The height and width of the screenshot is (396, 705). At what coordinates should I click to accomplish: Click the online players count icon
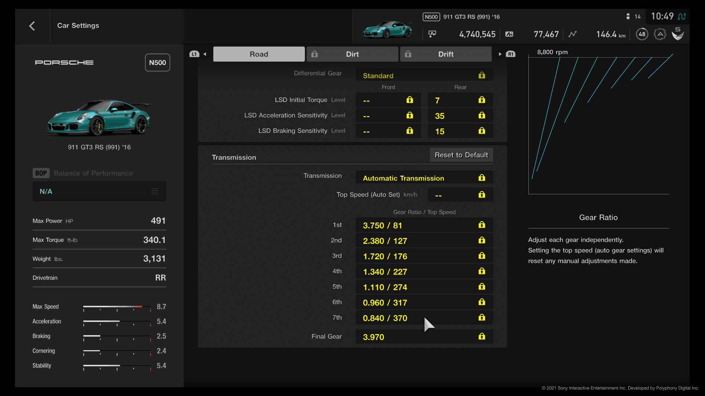(628, 16)
